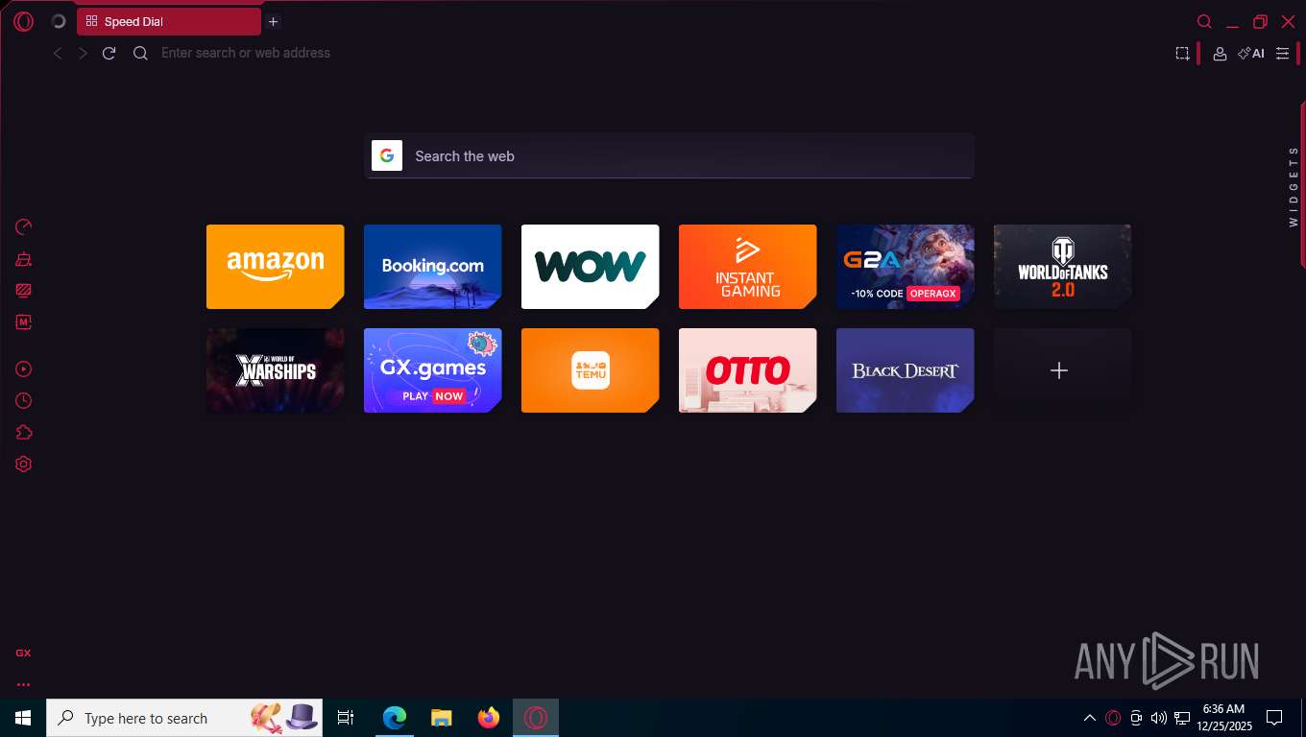
Task: Open the Windows notification center
Action: [1274, 718]
